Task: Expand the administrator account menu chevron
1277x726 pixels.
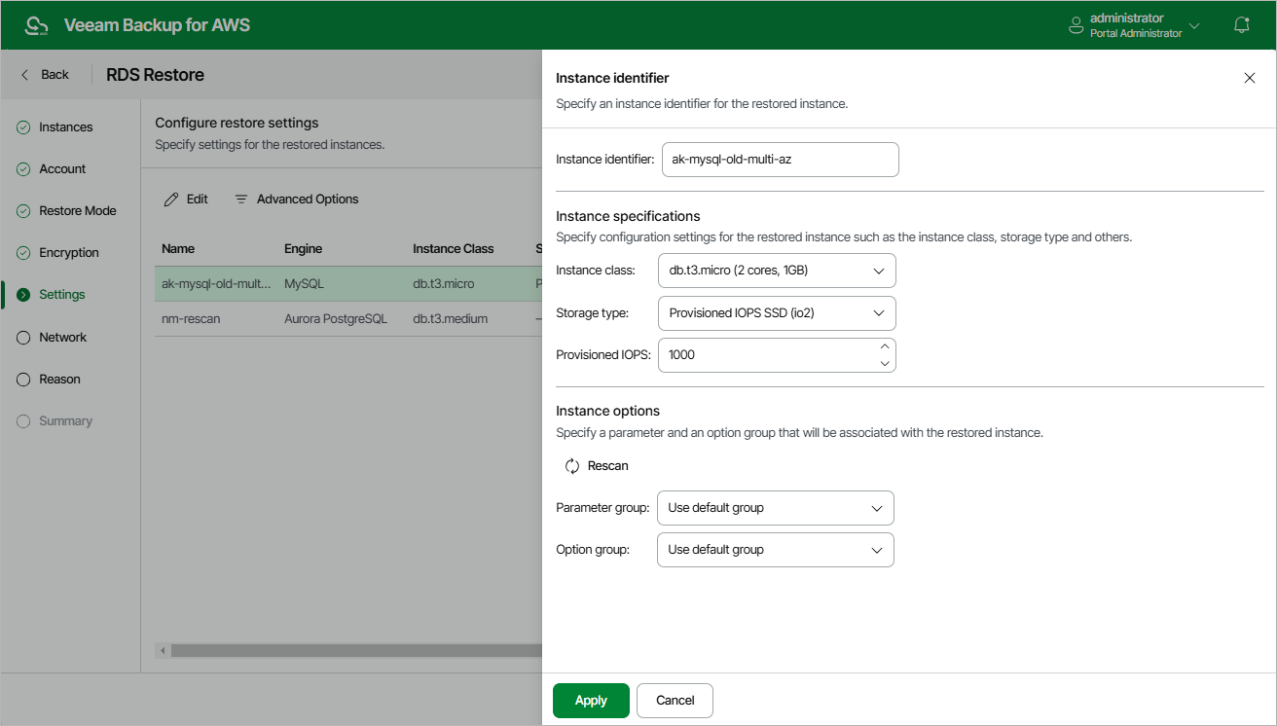Action: tap(1194, 25)
